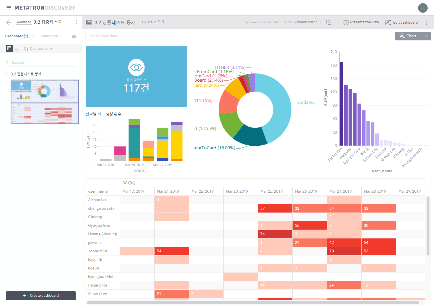Screen dimensions: 434x307
Task: Click the tallest purple bar for Jooho Kim
Action: pyautogui.click(x=341, y=104)
